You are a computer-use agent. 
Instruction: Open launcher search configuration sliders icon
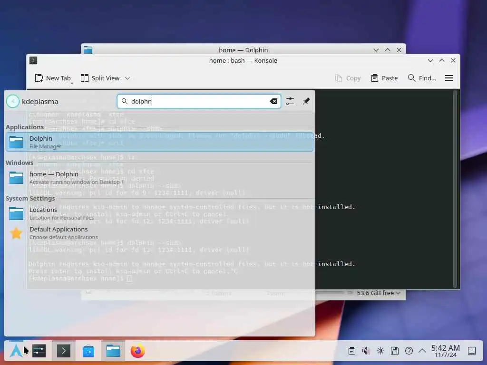[x=290, y=101]
